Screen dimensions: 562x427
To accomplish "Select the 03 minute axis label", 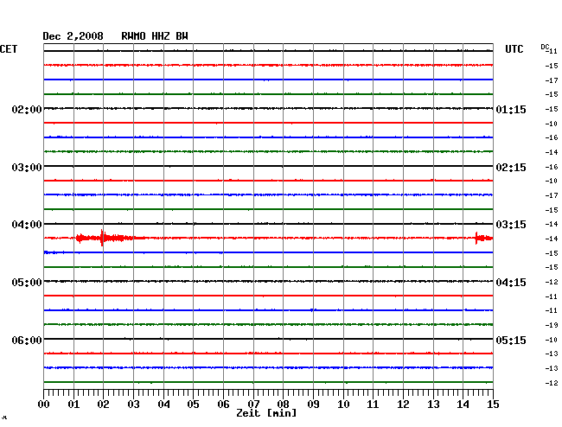I will click(133, 404).
